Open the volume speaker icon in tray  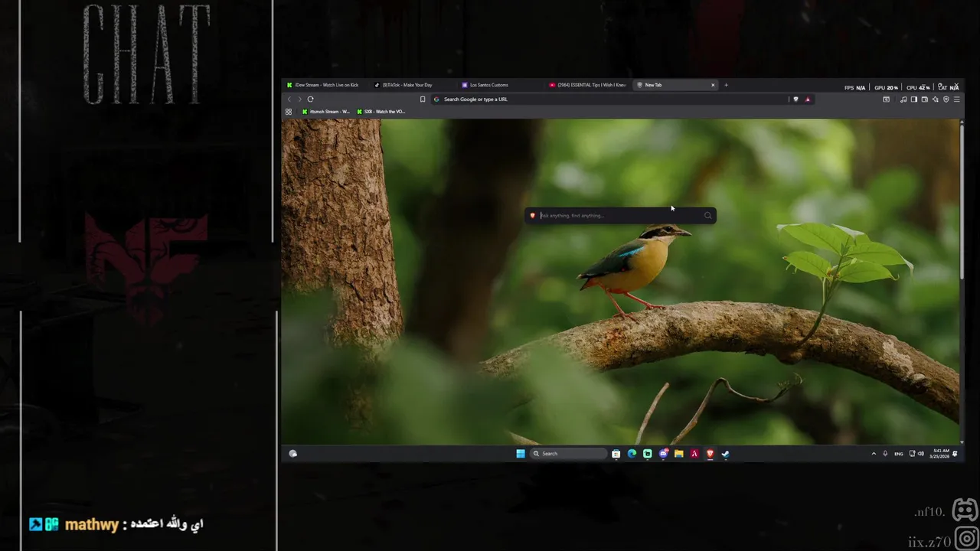(x=921, y=454)
